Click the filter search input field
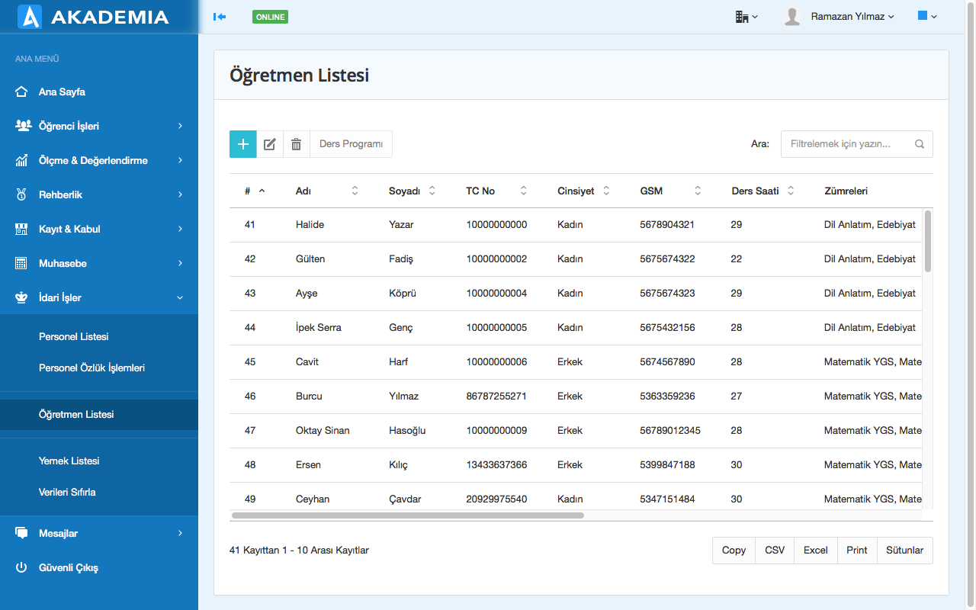976x610 pixels. pos(846,144)
